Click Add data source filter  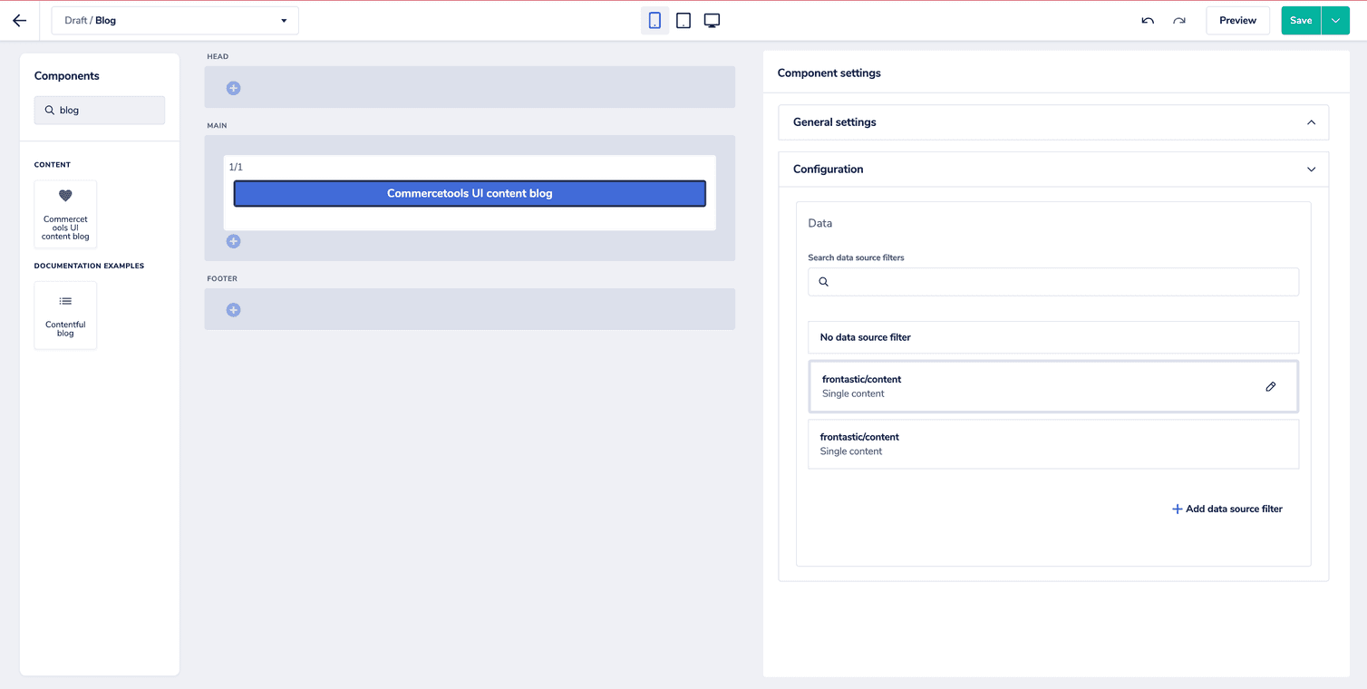point(1226,509)
